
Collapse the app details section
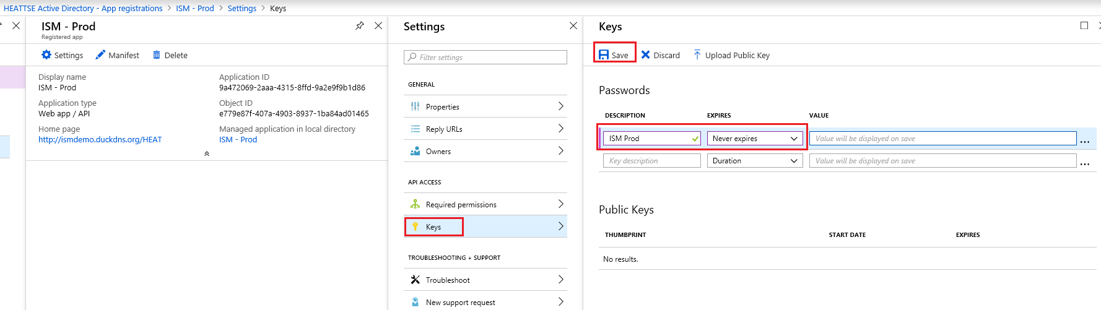(x=207, y=153)
